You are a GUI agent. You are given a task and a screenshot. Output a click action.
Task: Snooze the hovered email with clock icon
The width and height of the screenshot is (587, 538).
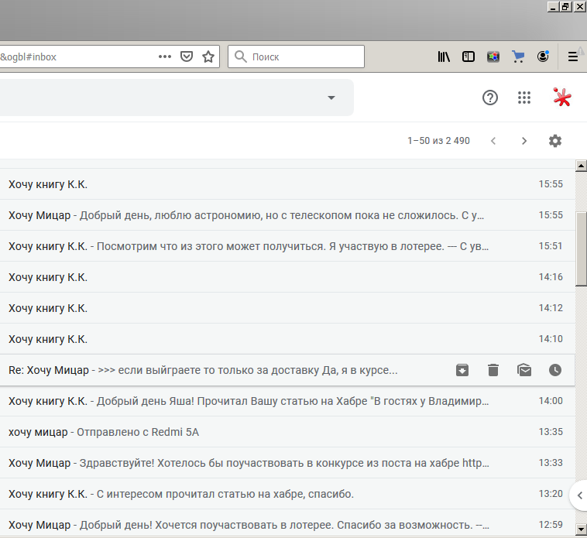(555, 370)
